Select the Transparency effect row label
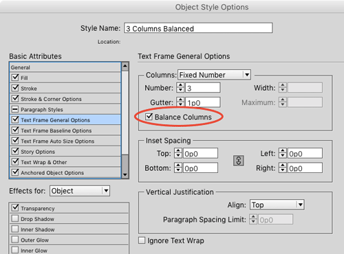Viewport: 344px width, 254px height. click(38, 209)
